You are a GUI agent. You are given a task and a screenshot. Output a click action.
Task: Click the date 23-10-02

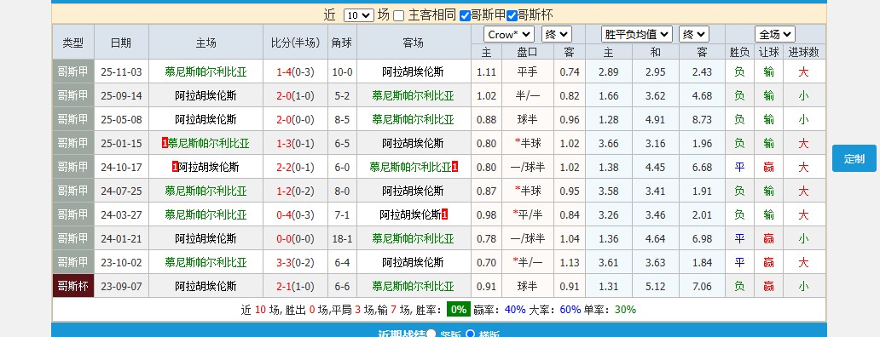(x=121, y=262)
